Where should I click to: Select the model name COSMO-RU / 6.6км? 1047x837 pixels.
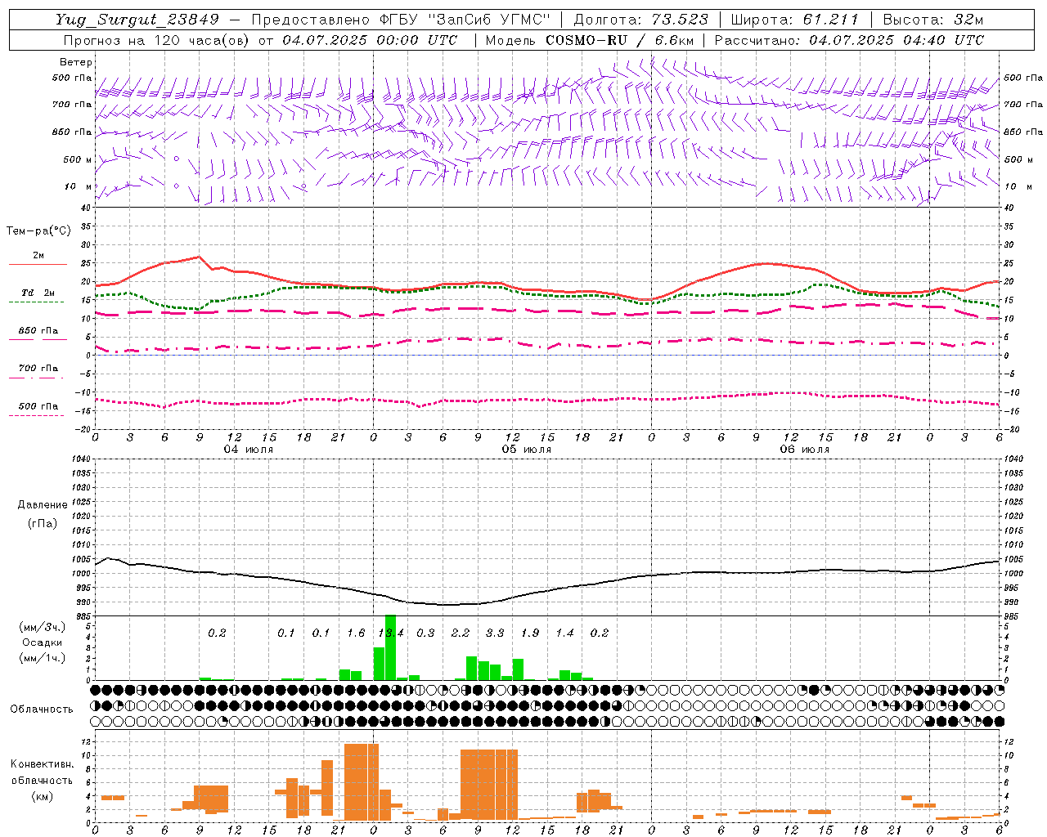coord(620,40)
